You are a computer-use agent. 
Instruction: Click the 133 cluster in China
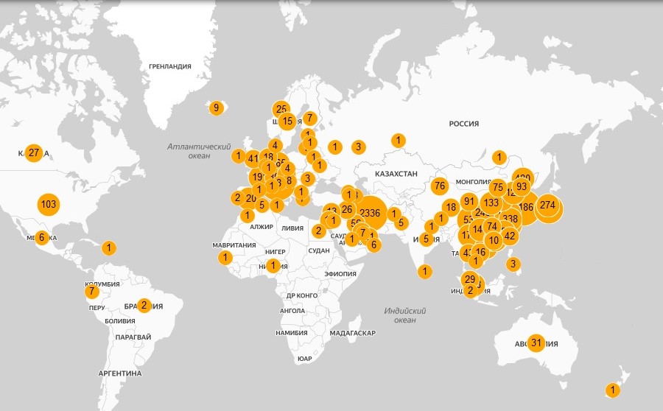tap(491, 203)
